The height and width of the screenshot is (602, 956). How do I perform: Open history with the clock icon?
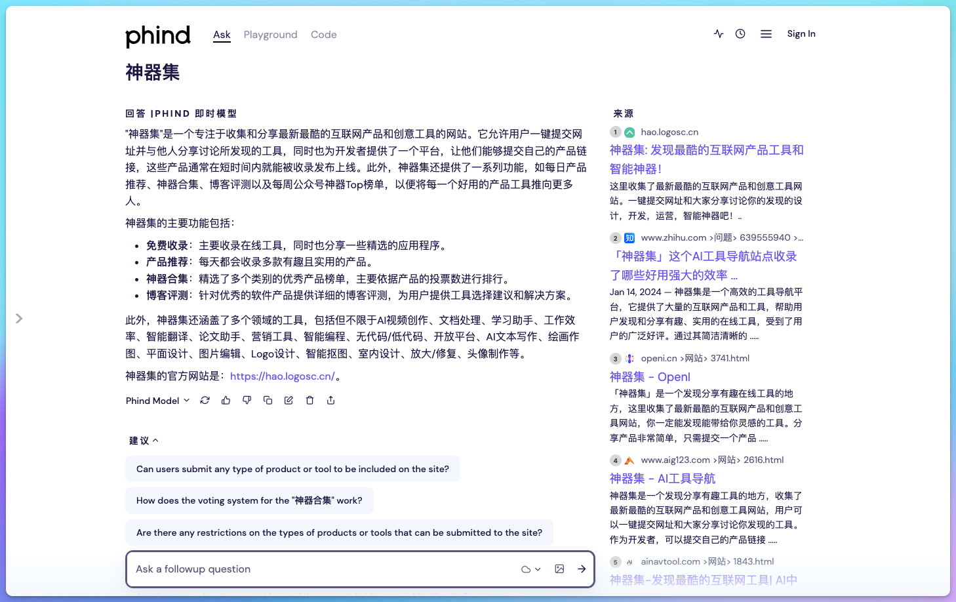point(740,34)
